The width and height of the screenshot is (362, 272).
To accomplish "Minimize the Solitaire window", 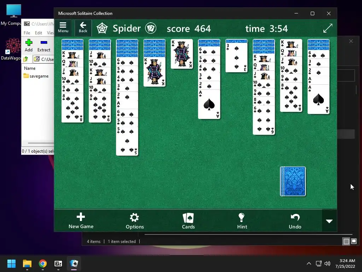I will pos(296,13).
